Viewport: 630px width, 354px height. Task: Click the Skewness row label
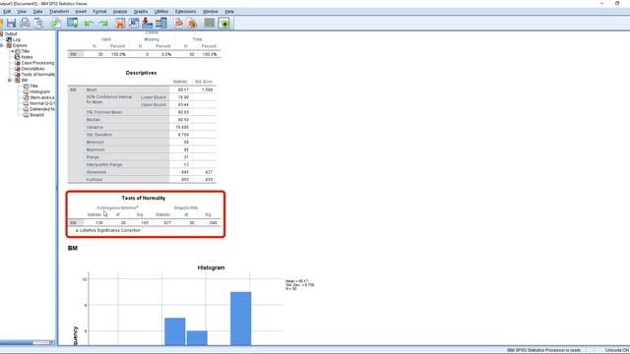click(x=96, y=172)
